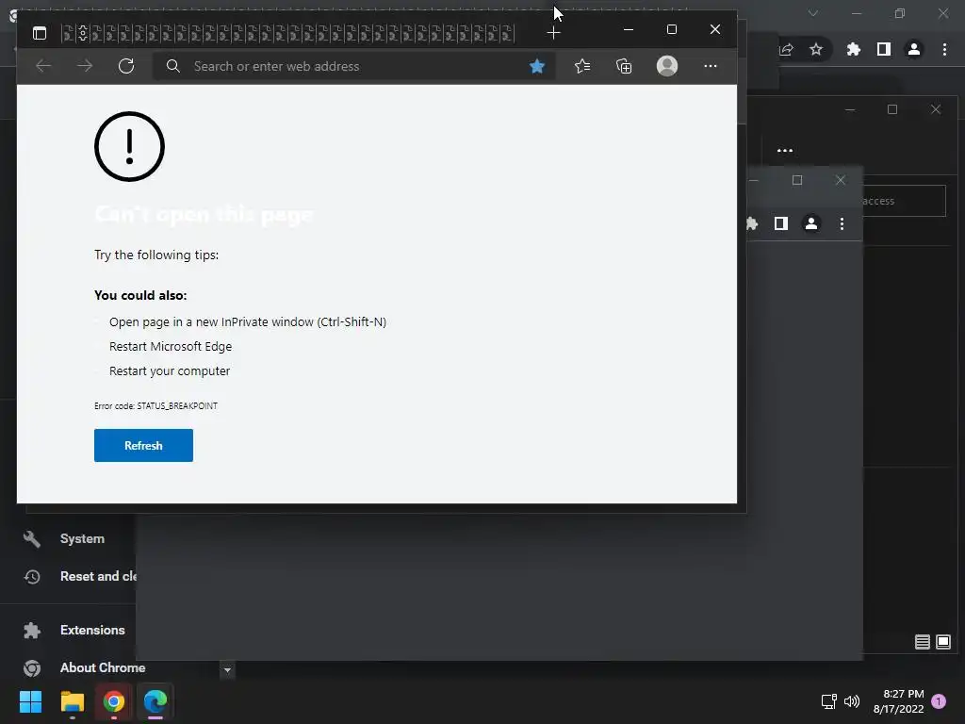The height and width of the screenshot is (724, 965).
Task: Click the network icon in system tray
Action: [828, 701]
